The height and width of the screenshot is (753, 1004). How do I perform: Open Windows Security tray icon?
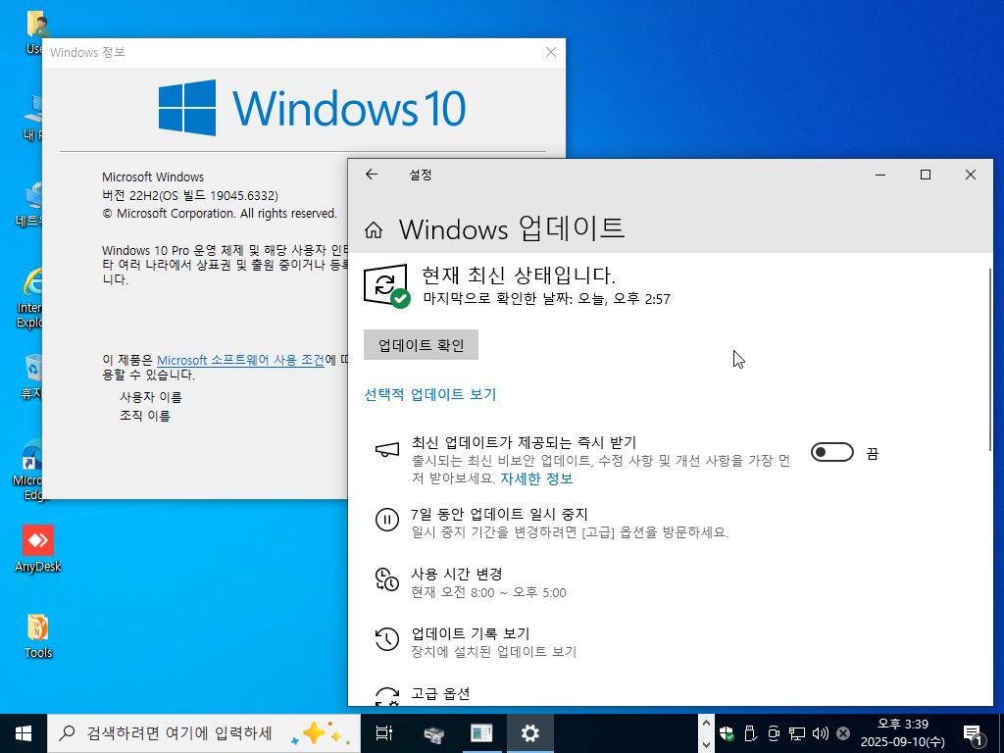tap(727, 733)
